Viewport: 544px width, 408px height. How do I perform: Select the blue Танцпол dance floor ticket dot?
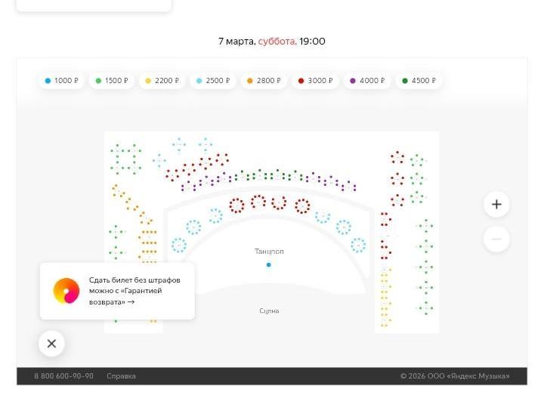(268, 265)
